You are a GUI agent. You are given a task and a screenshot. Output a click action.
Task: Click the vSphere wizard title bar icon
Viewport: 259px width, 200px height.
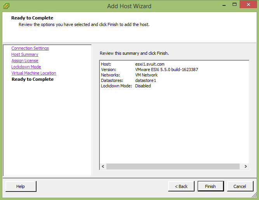pyautogui.click(x=6, y=6)
